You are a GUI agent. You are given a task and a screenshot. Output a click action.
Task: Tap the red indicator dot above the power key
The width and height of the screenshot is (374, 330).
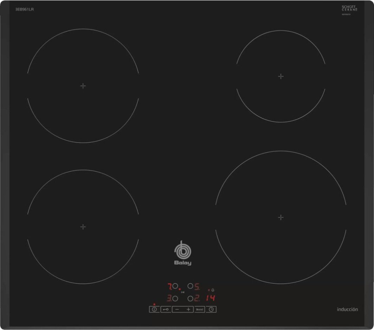tap(154, 304)
